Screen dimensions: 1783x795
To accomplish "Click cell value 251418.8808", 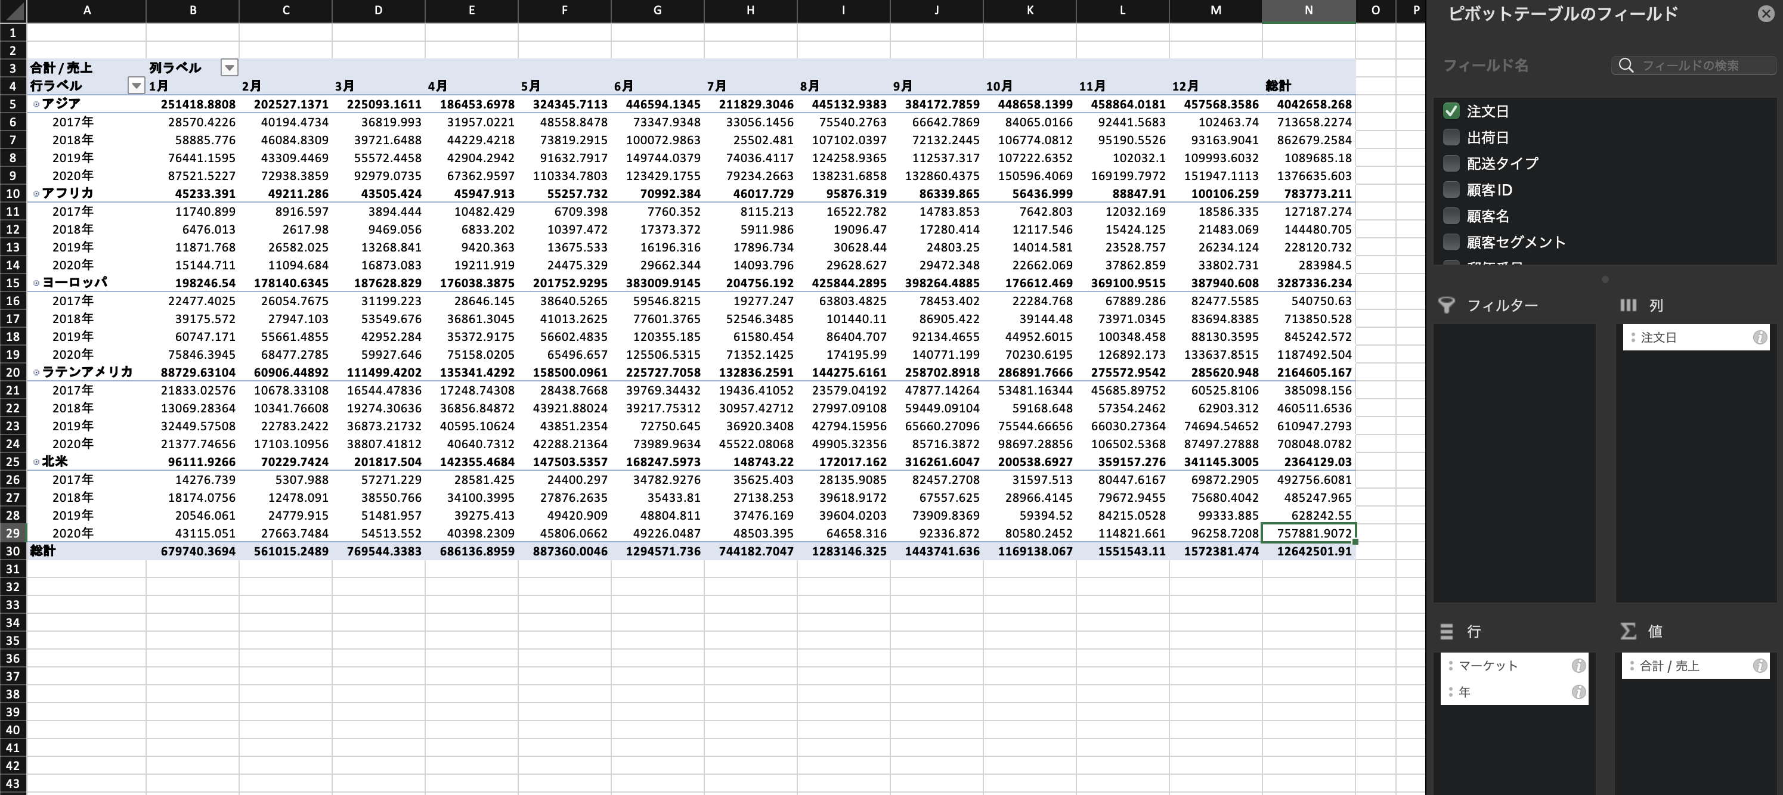I will pyautogui.click(x=193, y=104).
